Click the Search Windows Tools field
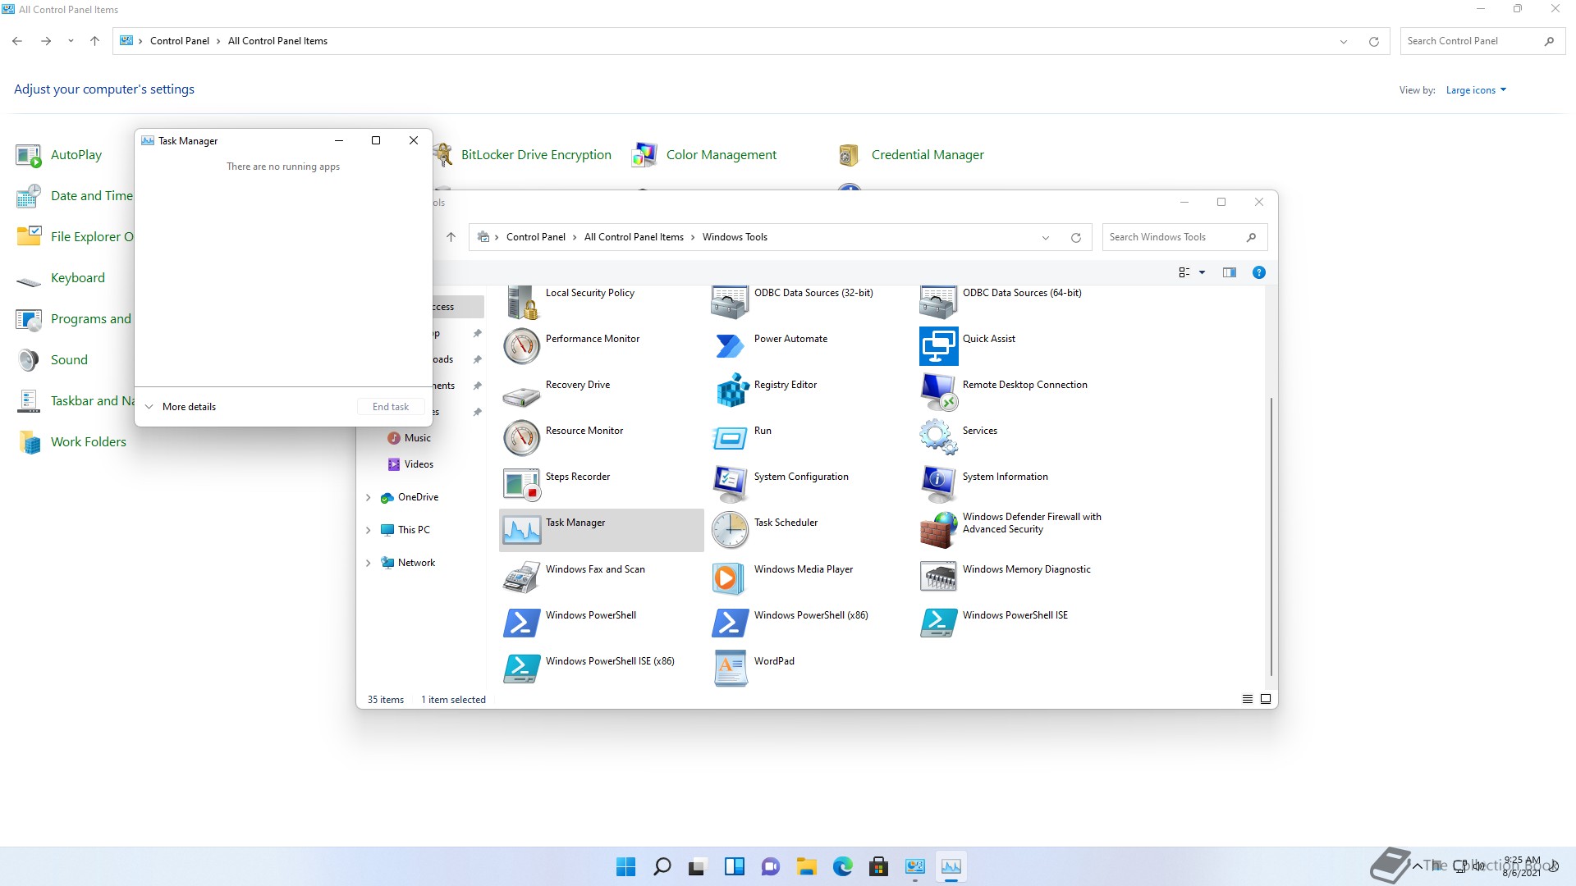Image resolution: width=1576 pixels, height=886 pixels. coord(1184,237)
